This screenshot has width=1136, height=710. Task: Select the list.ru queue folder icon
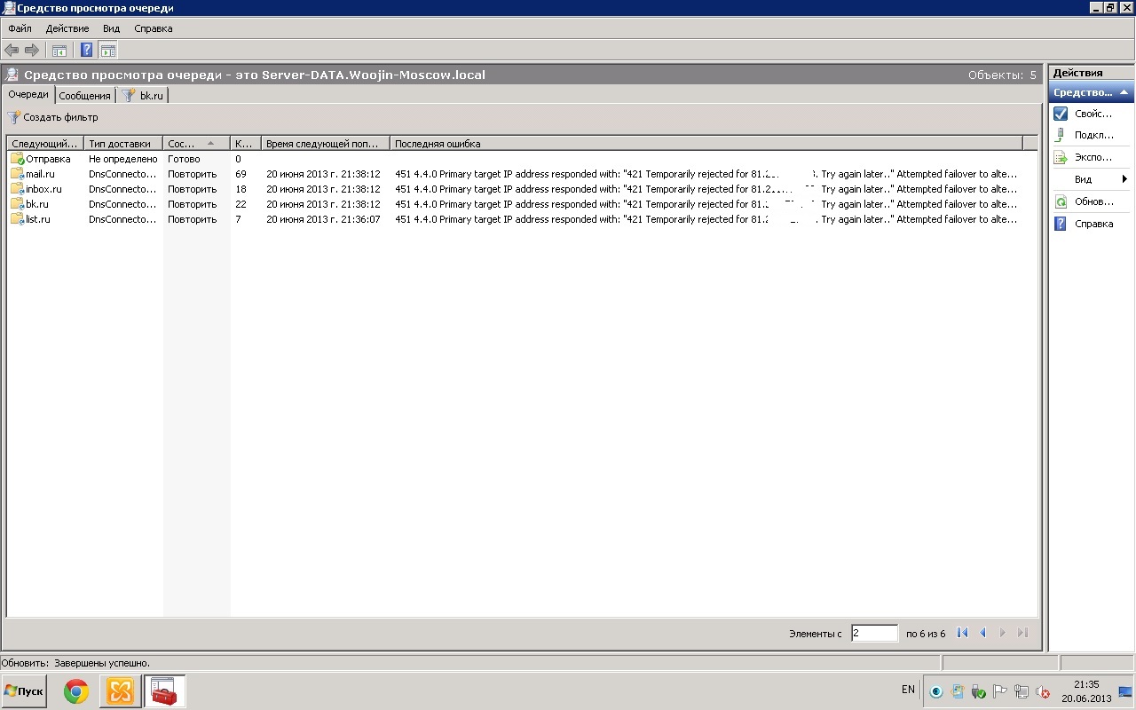click(x=17, y=219)
